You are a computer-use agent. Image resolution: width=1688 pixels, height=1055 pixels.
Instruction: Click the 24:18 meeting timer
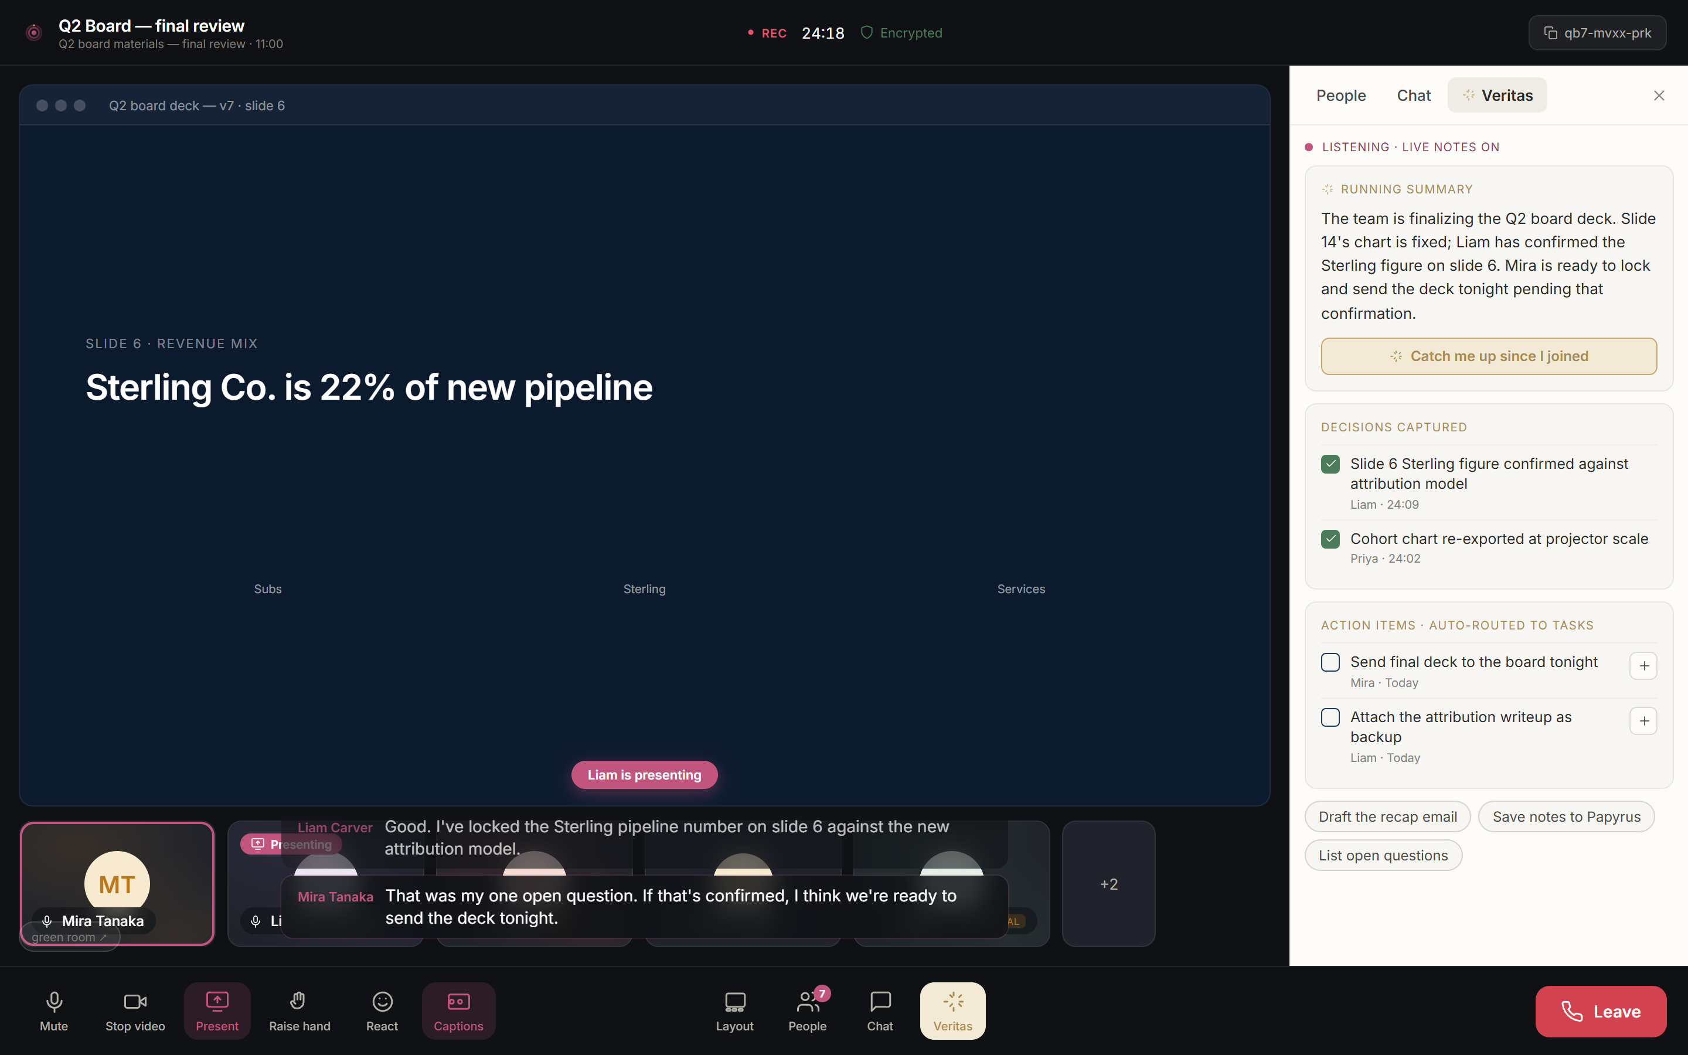pos(822,33)
